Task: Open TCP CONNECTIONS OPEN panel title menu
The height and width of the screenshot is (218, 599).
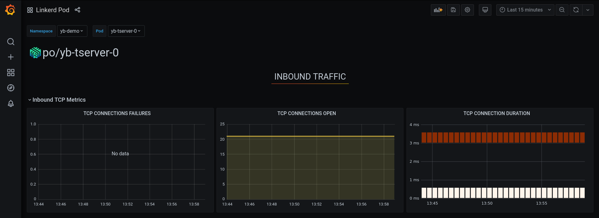Action: click(x=307, y=114)
